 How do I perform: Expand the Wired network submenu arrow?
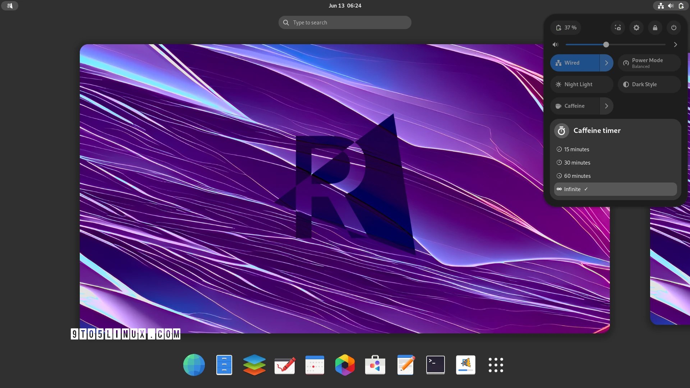pos(606,63)
